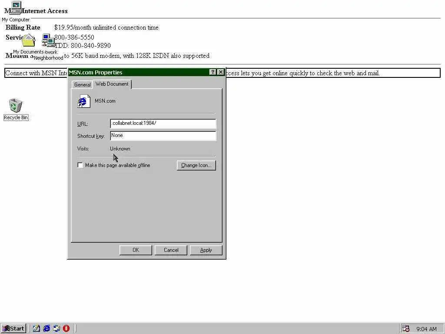Close the MSN.com Properties dialog
This screenshot has width=445, height=334.
point(220,72)
